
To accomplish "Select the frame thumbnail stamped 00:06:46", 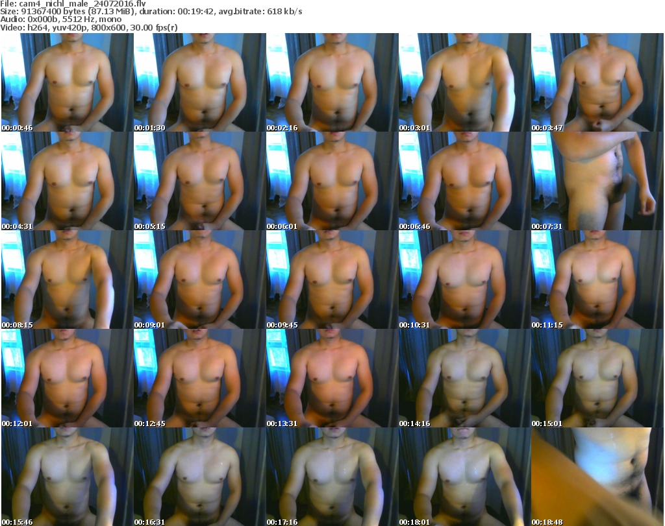I will [x=465, y=181].
